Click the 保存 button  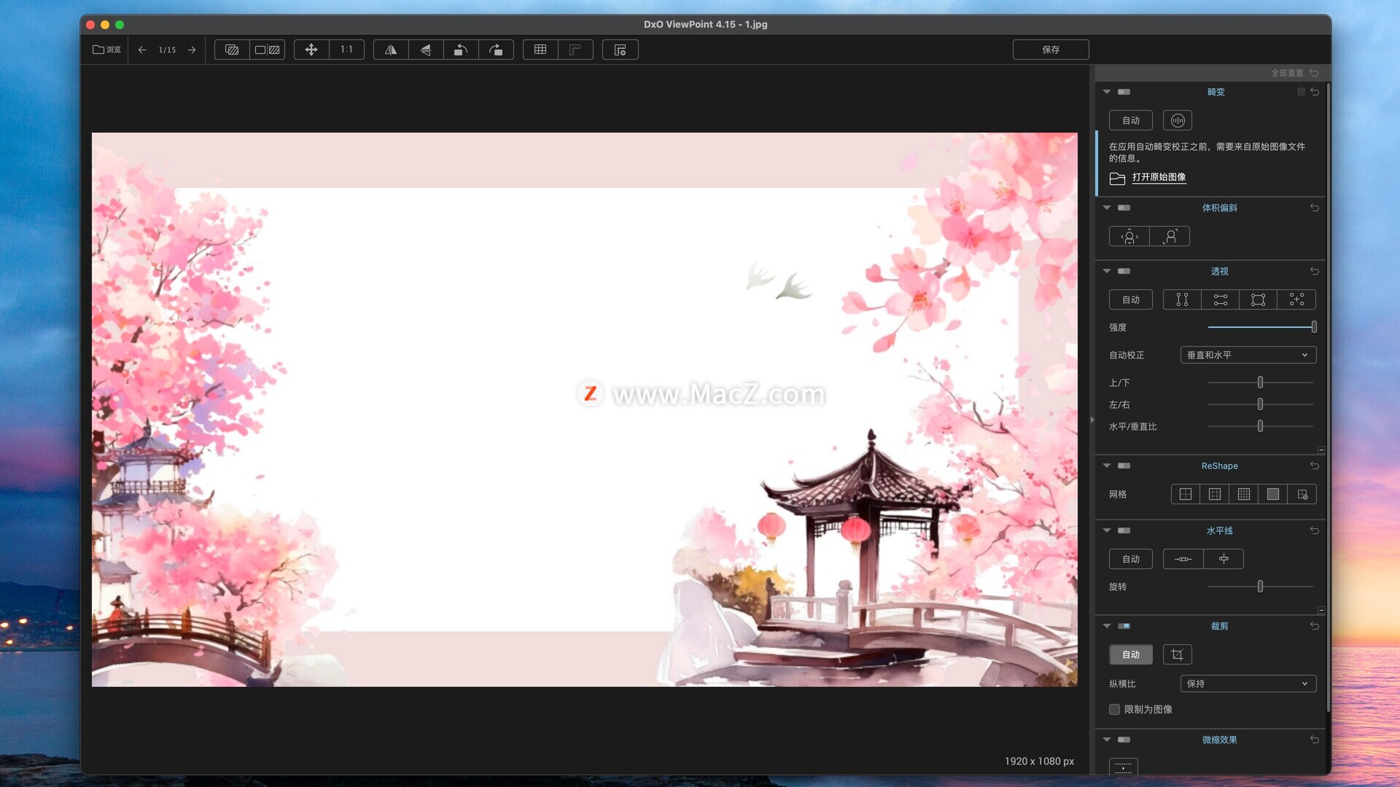pyautogui.click(x=1050, y=50)
